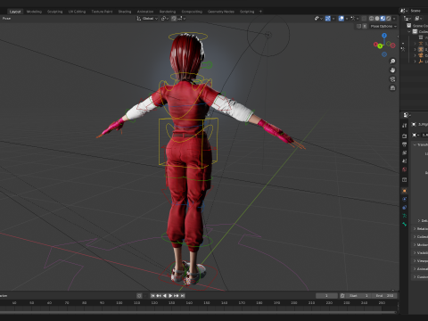This screenshot has height=321, width=428.
Task: Switch to the Sculpting workspace tab
Action: 55,12
